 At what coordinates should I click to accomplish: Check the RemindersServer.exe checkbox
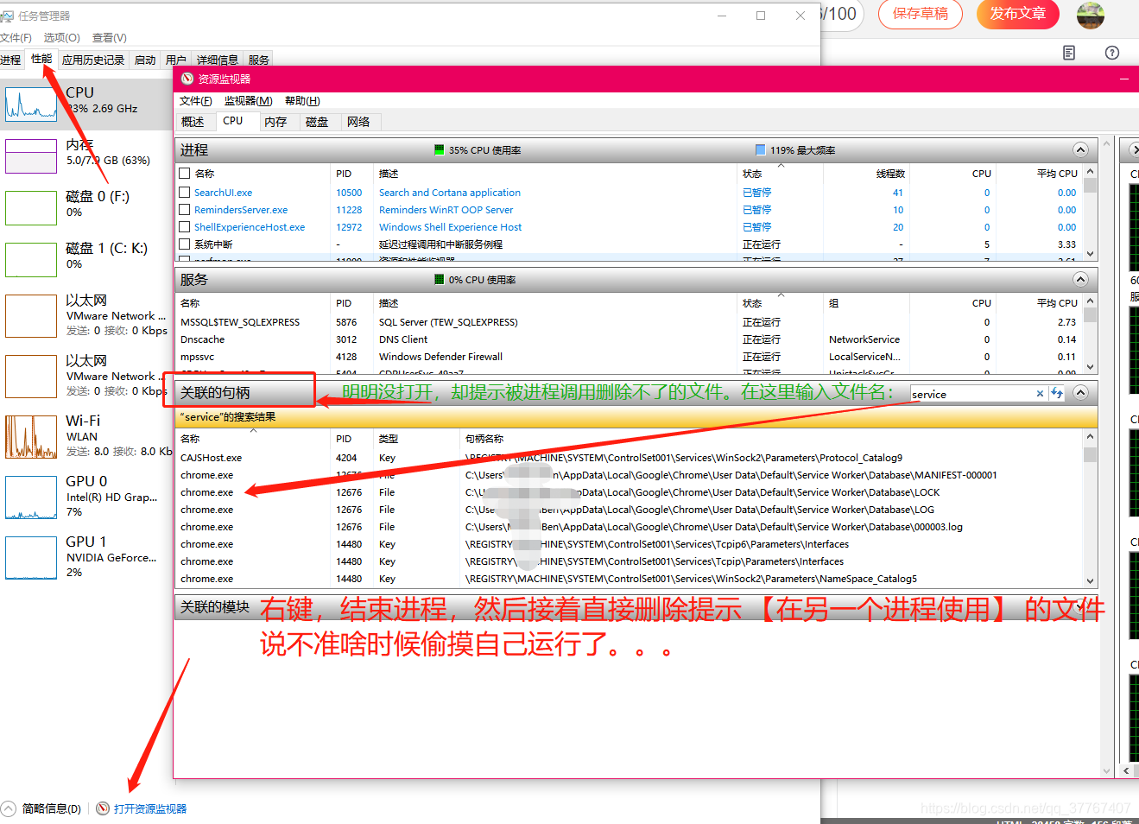184,210
